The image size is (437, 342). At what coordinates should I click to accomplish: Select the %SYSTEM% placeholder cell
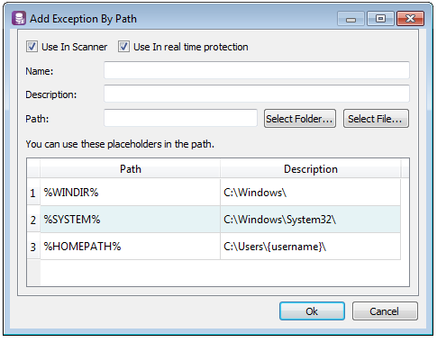[131, 220]
